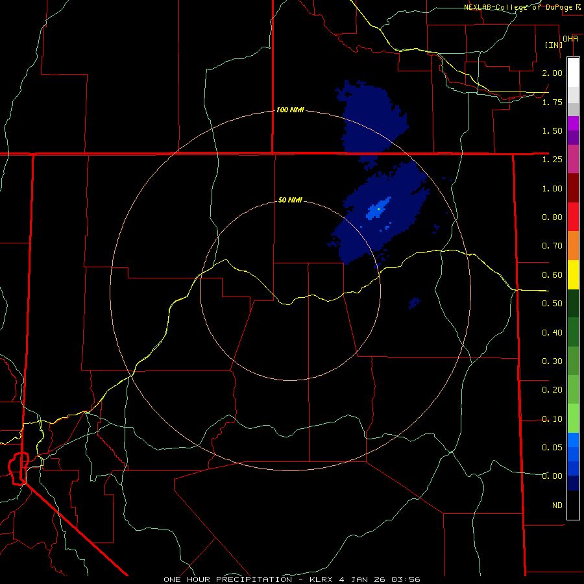Click the white swatch atop the color scale
The width and height of the screenshot is (584, 584).
[x=573, y=73]
